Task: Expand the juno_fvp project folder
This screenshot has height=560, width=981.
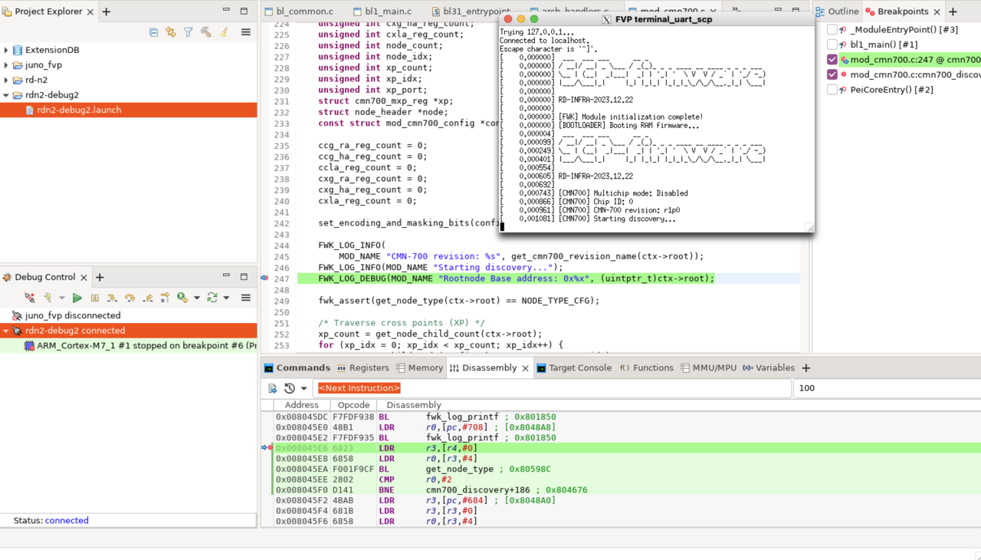Action: pos(6,65)
